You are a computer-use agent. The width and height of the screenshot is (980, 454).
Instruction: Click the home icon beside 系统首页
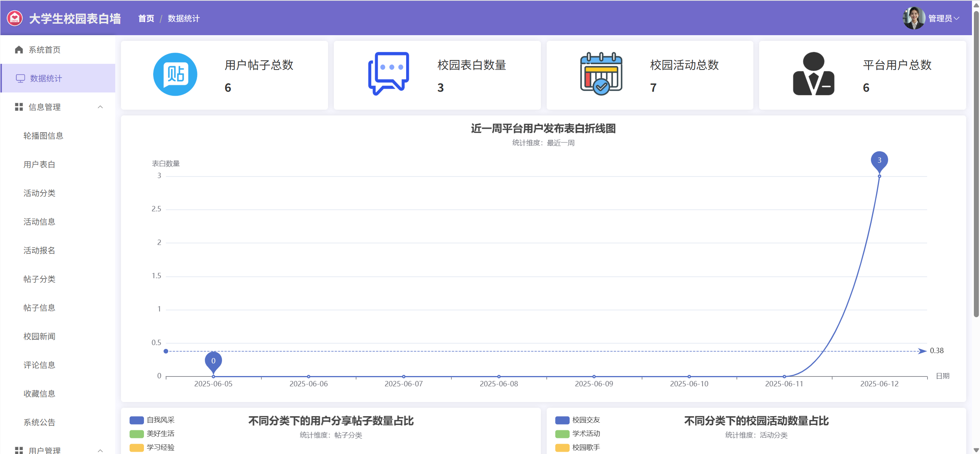19,50
